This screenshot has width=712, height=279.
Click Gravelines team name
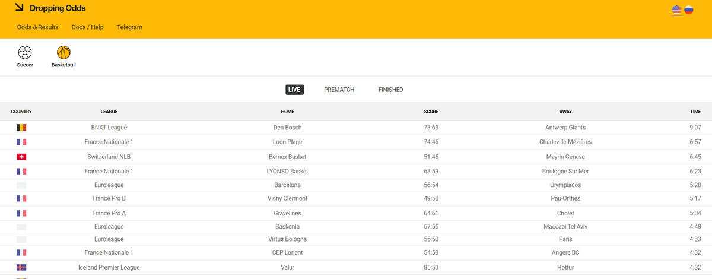[288, 214]
